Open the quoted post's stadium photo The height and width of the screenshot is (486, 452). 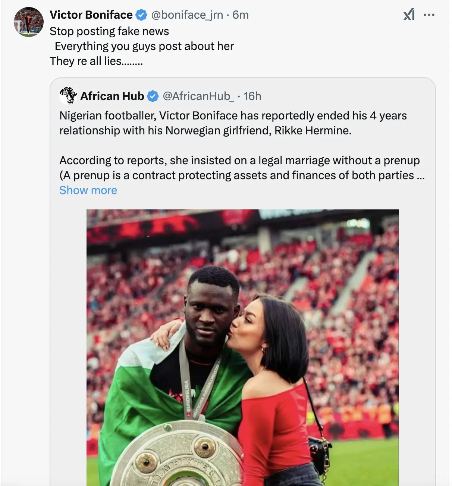point(242,299)
